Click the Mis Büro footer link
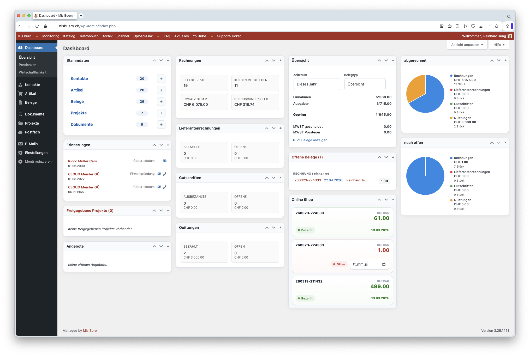This screenshot has width=530, height=356. pyautogui.click(x=90, y=331)
